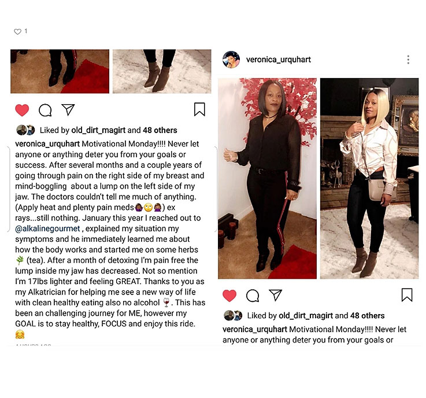Save right post using bookmark icon
426x398 pixels.
pos(407,295)
